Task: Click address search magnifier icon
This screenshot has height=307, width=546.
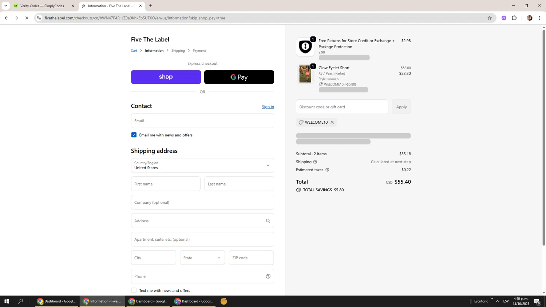Action: [x=268, y=221]
